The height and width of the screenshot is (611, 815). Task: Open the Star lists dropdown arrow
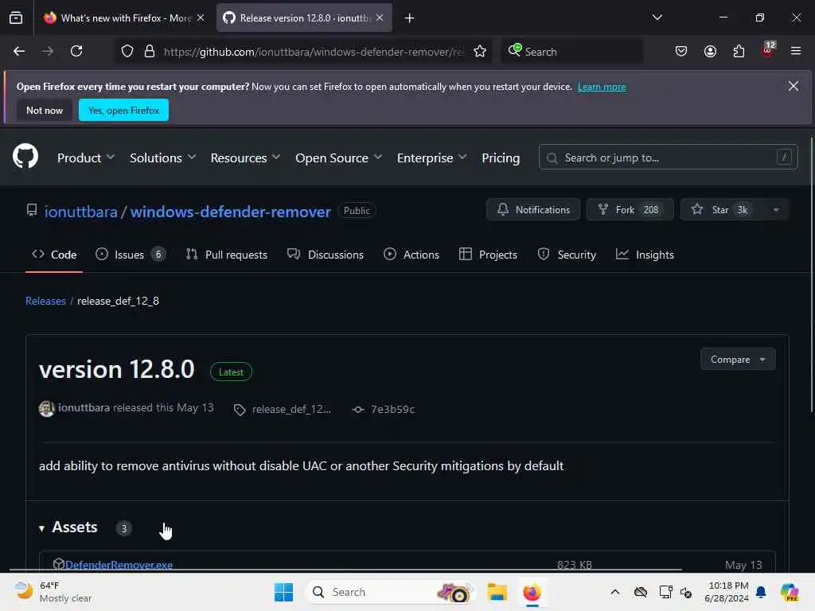775,210
